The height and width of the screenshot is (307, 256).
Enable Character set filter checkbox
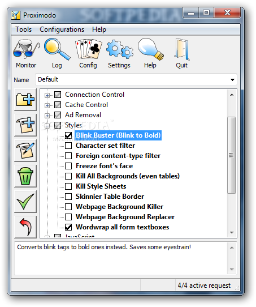[68, 146]
